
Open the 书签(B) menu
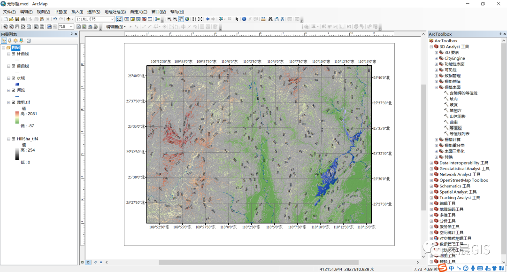pyautogui.click(x=61, y=12)
